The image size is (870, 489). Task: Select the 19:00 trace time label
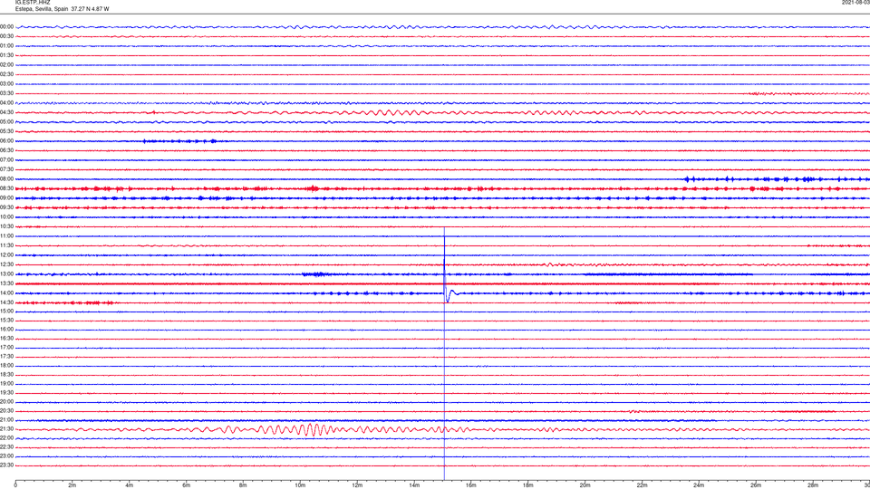pos(6,384)
